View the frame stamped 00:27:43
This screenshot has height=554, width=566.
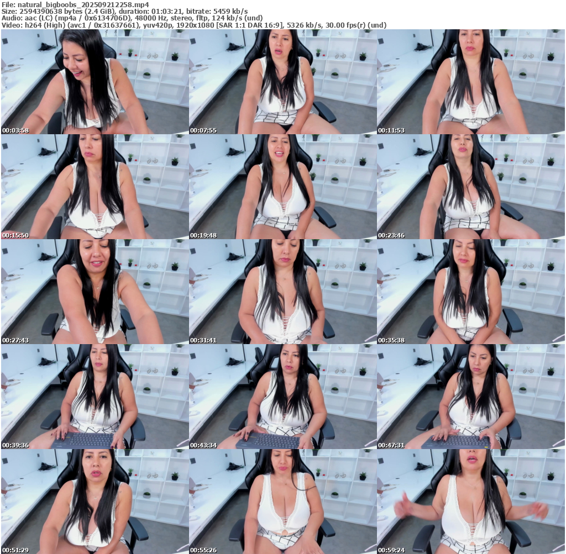95,292
